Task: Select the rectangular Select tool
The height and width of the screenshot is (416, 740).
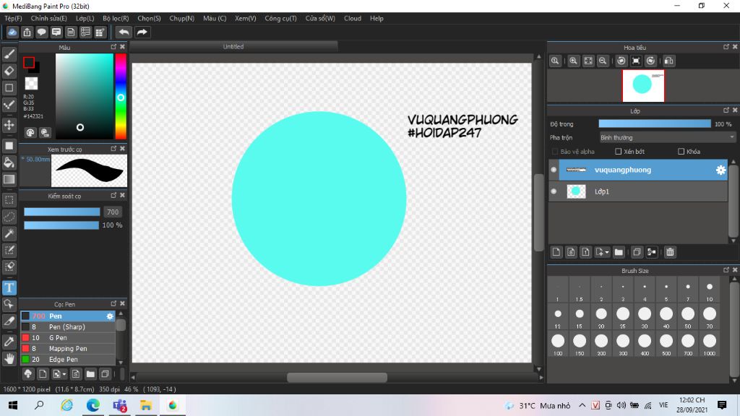Action: coord(9,199)
